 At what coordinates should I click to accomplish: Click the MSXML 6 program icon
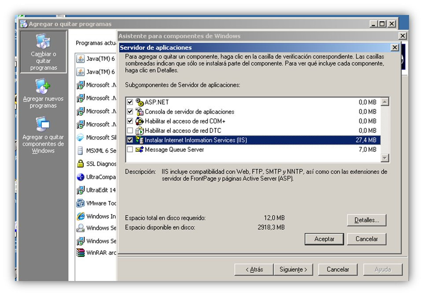coord(80,150)
